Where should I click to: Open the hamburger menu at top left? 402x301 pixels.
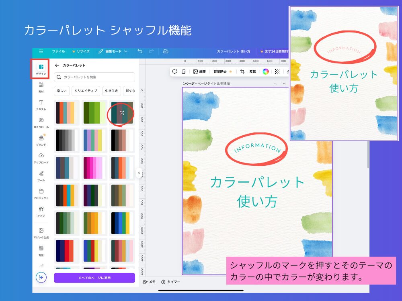point(41,51)
